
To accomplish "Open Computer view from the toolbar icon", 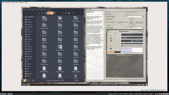I will tap(42, 13).
